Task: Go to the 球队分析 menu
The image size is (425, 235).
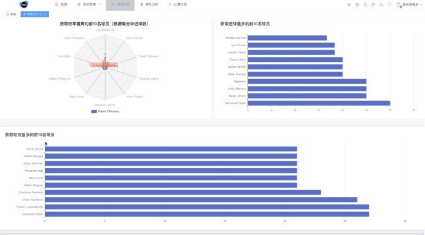Action: pyautogui.click(x=149, y=5)
